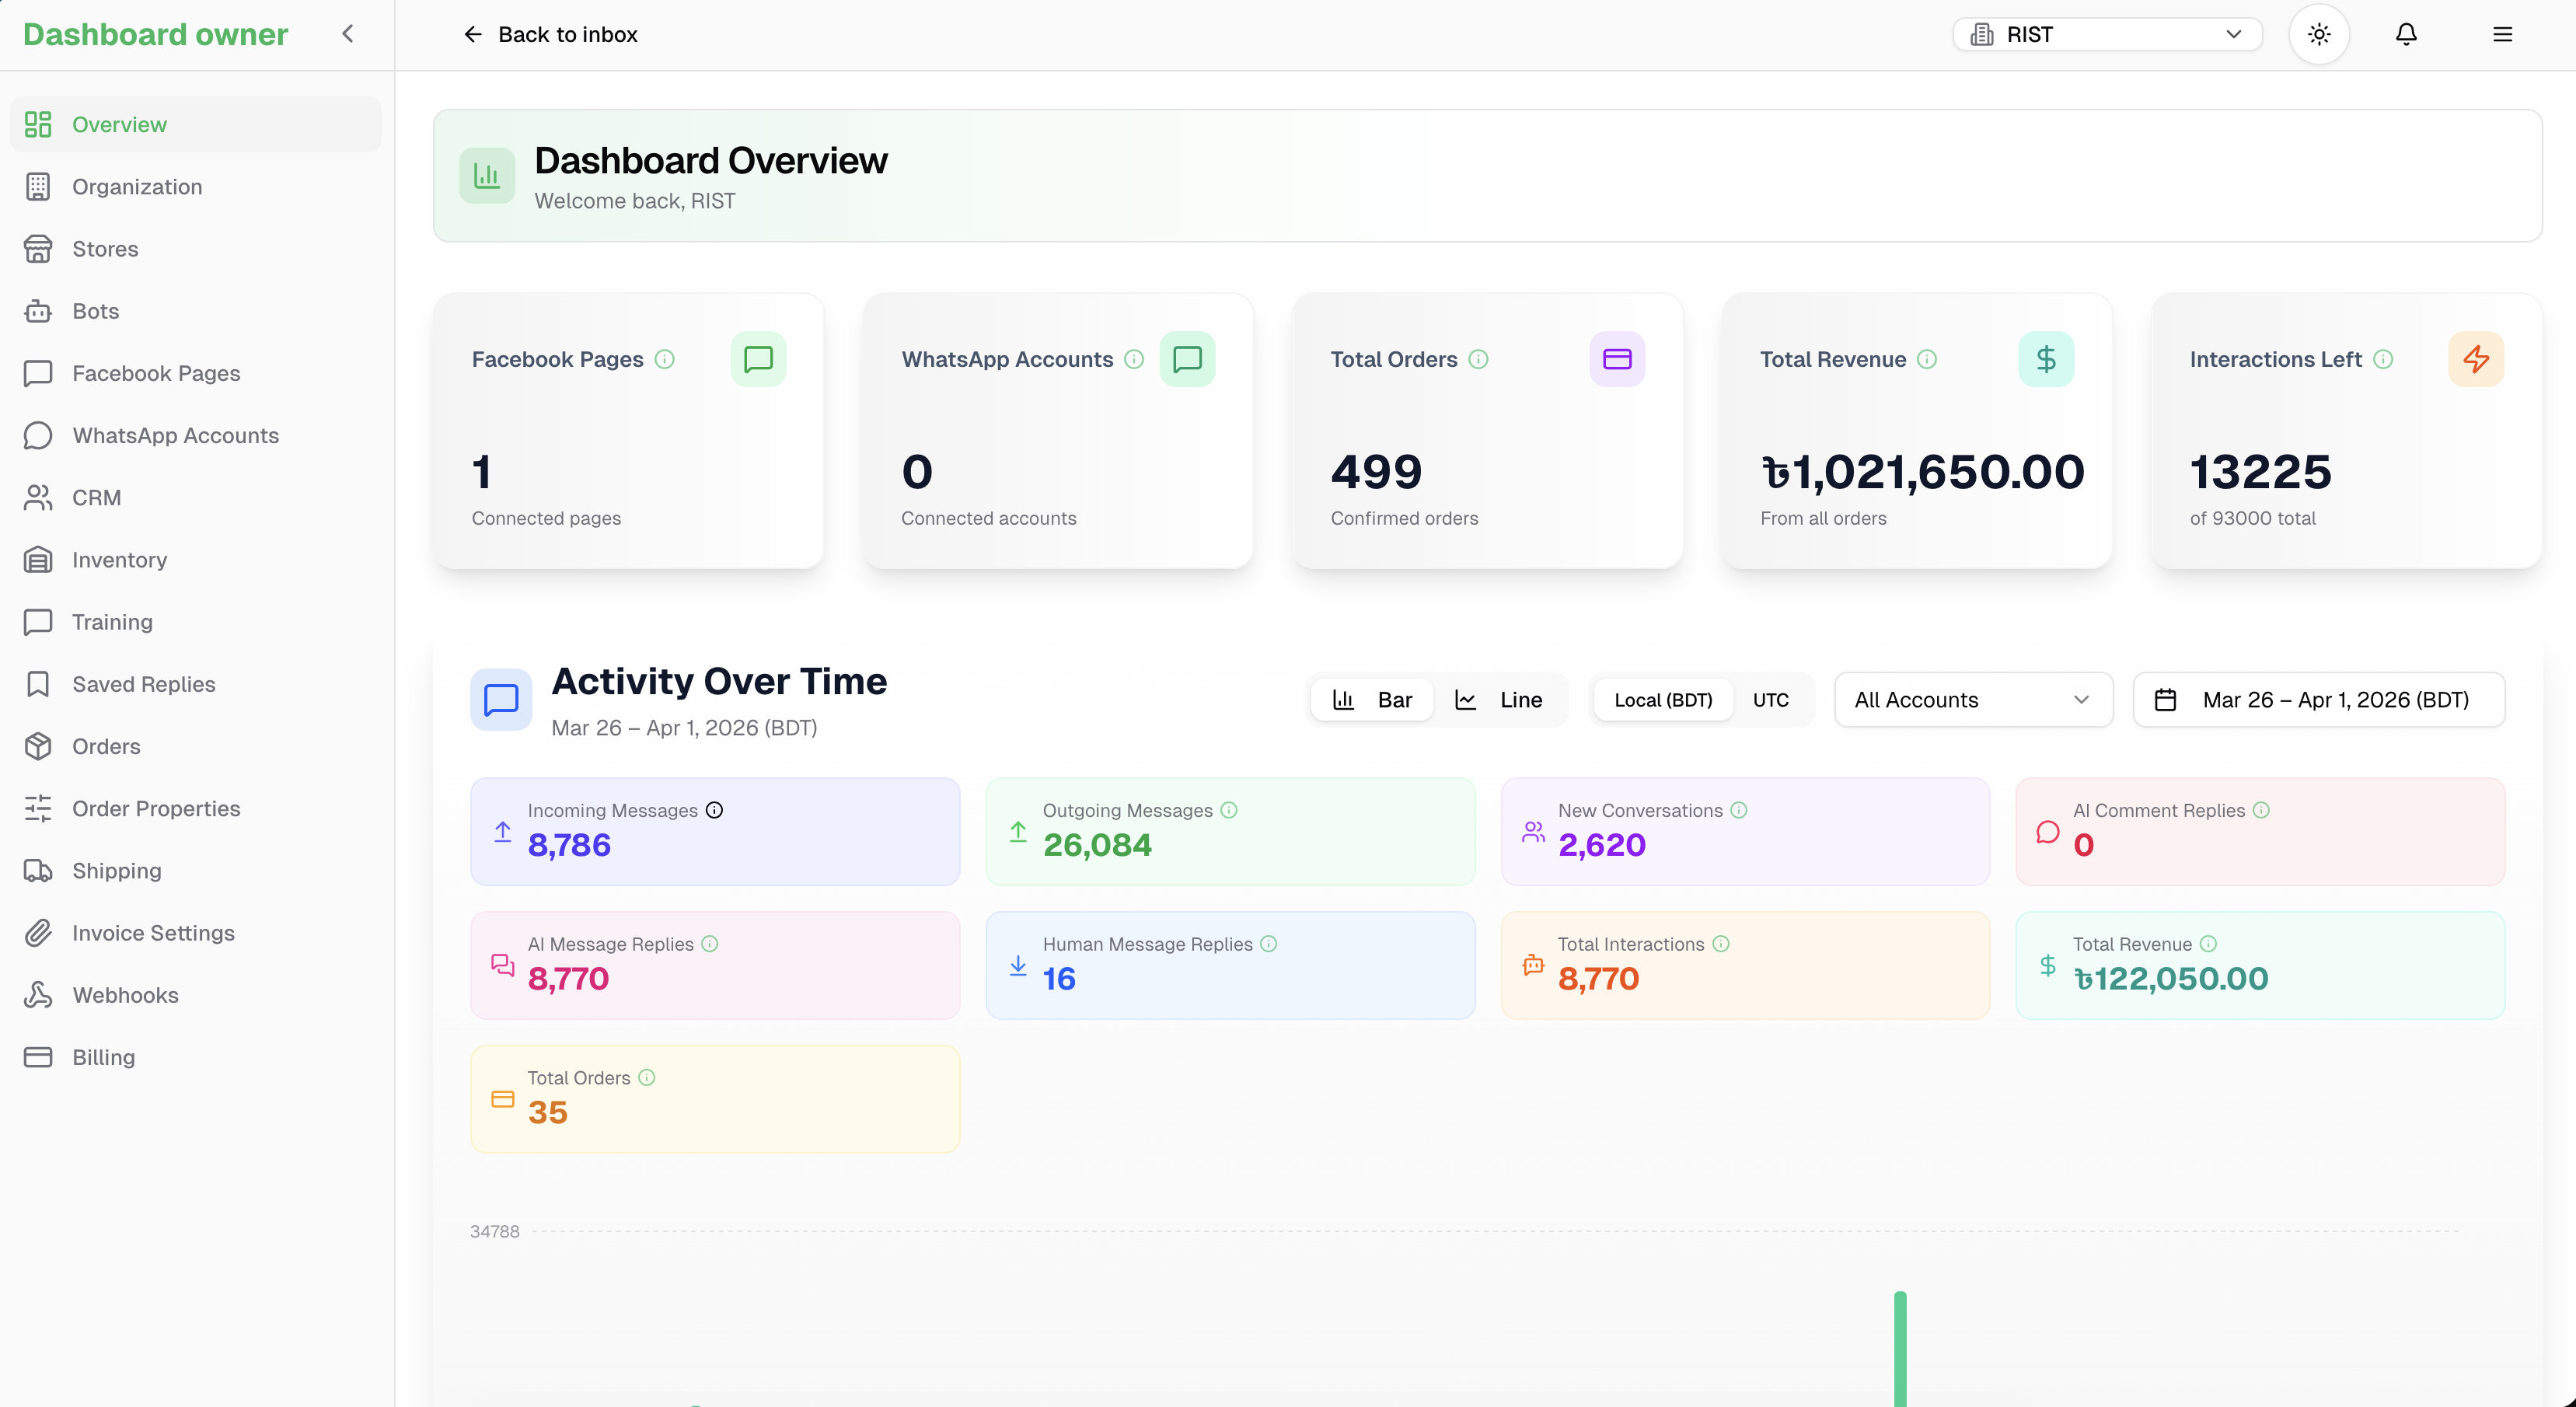Switch chart to Line view
2576x1407 pixels.
(x=1499, y=700)
